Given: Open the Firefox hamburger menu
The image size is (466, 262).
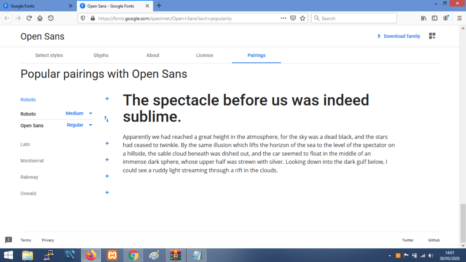Looking at the screenshot, I should click(459, 18).
